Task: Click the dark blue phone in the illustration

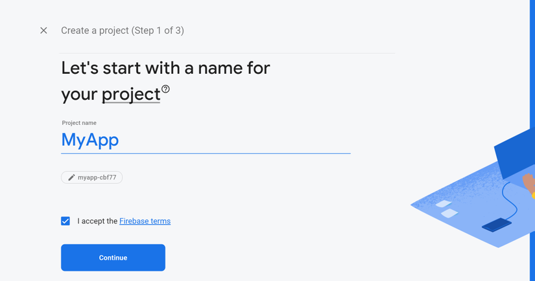Action: click(497, 225)
